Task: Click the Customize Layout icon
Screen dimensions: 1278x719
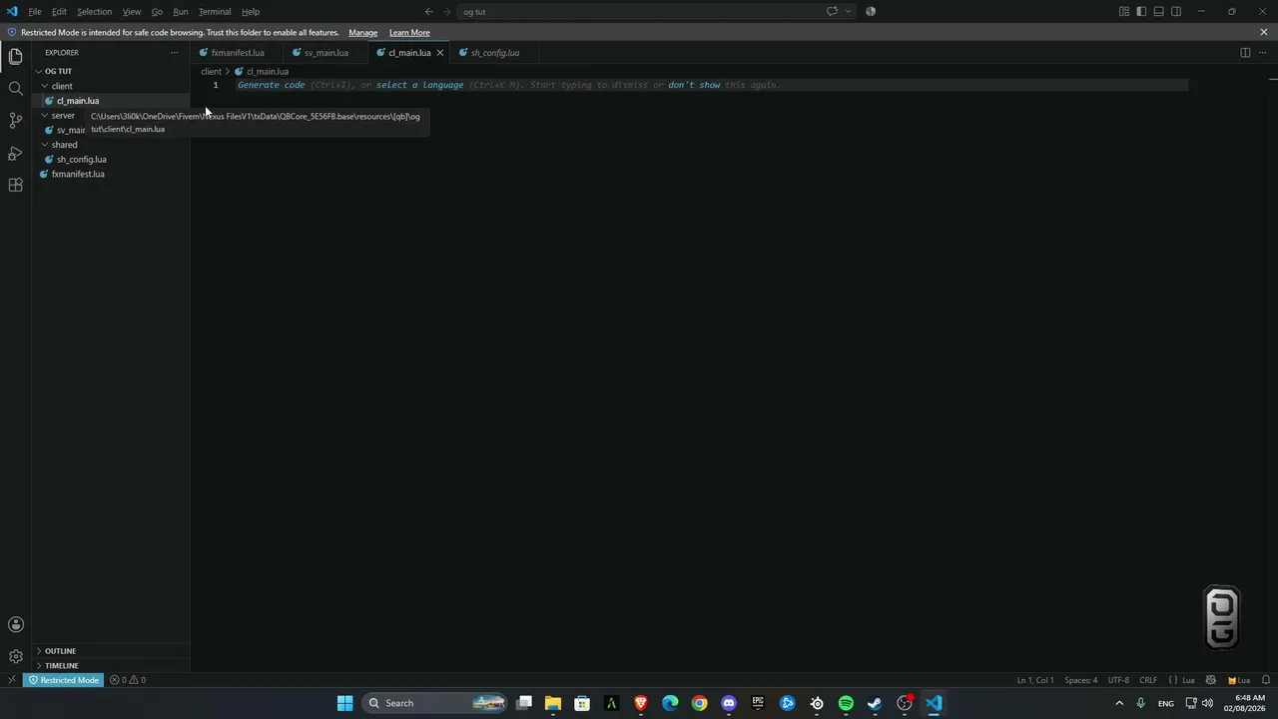Action: click(x=1124, y=12)
